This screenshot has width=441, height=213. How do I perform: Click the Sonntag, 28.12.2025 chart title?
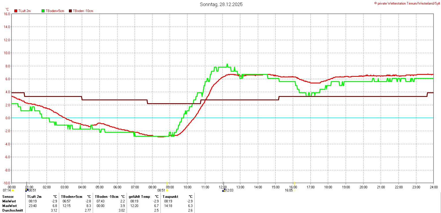(221, 5)
